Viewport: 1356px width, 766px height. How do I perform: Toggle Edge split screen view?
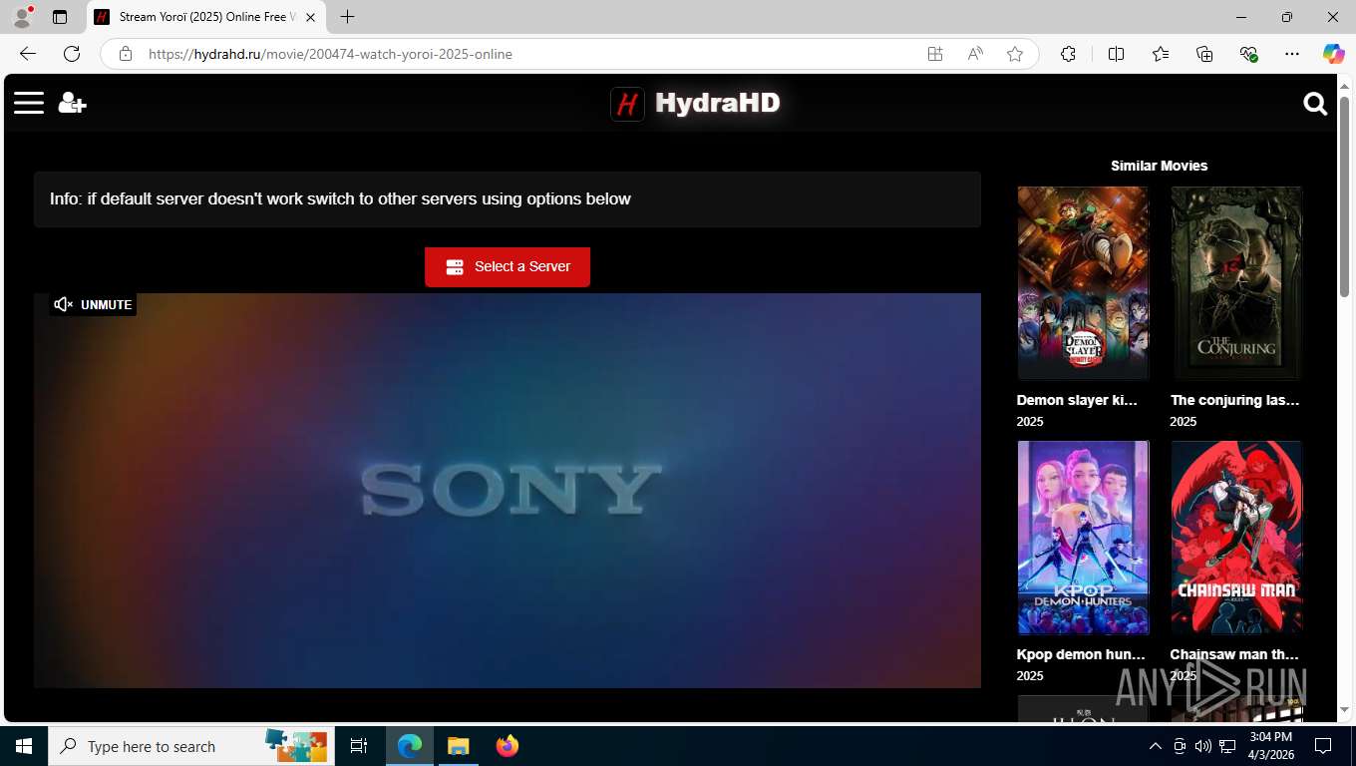(1116, 54)
